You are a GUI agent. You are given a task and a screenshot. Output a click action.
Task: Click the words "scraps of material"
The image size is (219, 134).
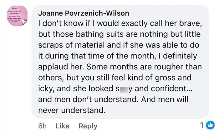(x=72, y=45)
